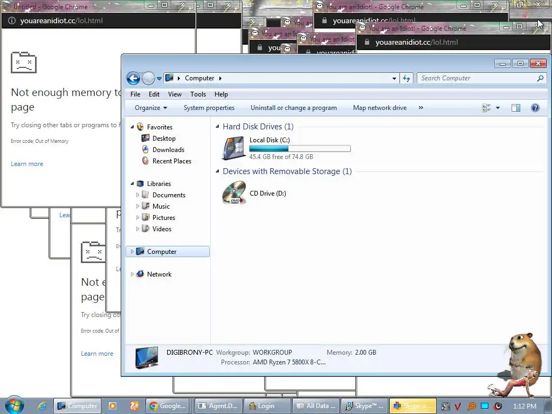Screen dimensions: 552x414
Task: Select Network in navigation pane
Action: (x=159, y=274)
